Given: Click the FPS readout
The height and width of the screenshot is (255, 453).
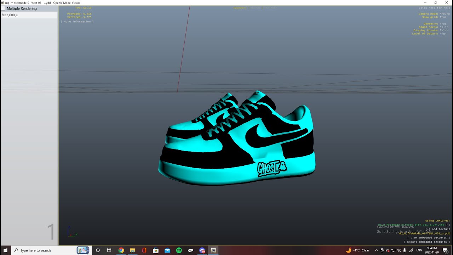Looking at the screenshot, I should pos(84,8).
